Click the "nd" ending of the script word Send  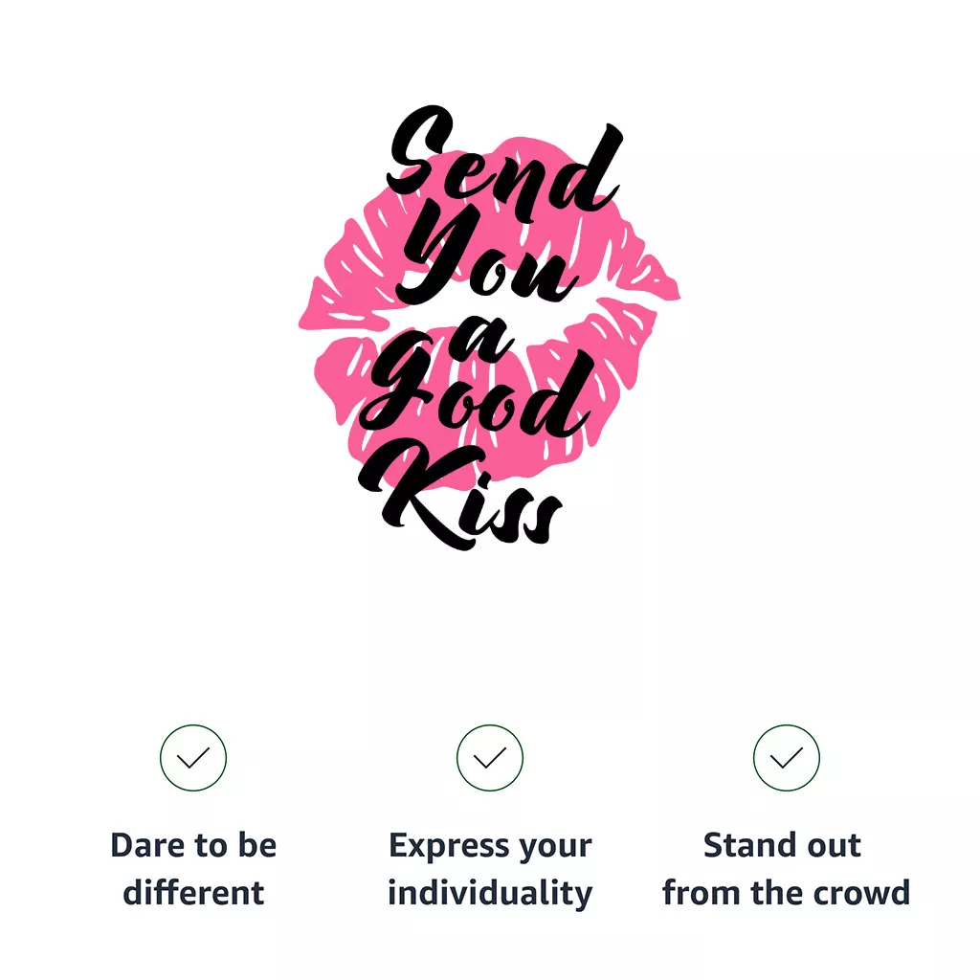565,182
